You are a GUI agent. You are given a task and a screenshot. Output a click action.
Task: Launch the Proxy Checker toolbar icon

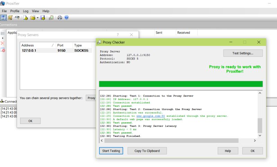51,17
